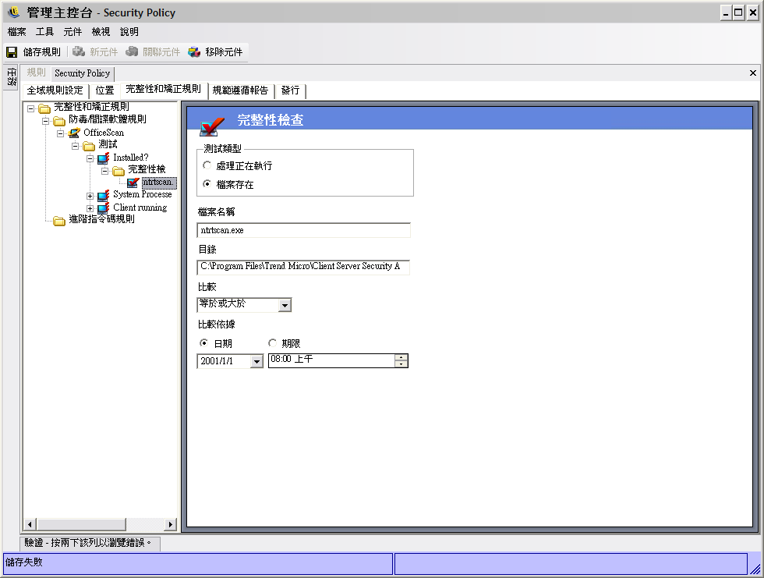764x578 pixels.
Task: Open the 檔案 menu
Action: [17, 32]
